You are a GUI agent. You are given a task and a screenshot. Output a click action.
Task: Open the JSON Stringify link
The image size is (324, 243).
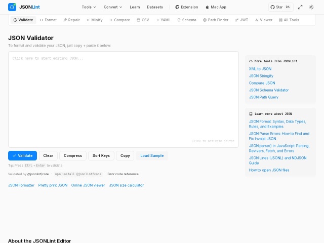point(261,76)
